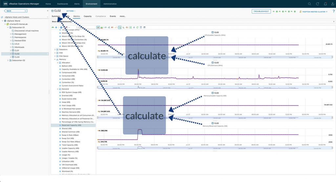Expand the Demand metric subgroup
The height and width of the screenshot is (182, 336).
(x=57, y=89)
